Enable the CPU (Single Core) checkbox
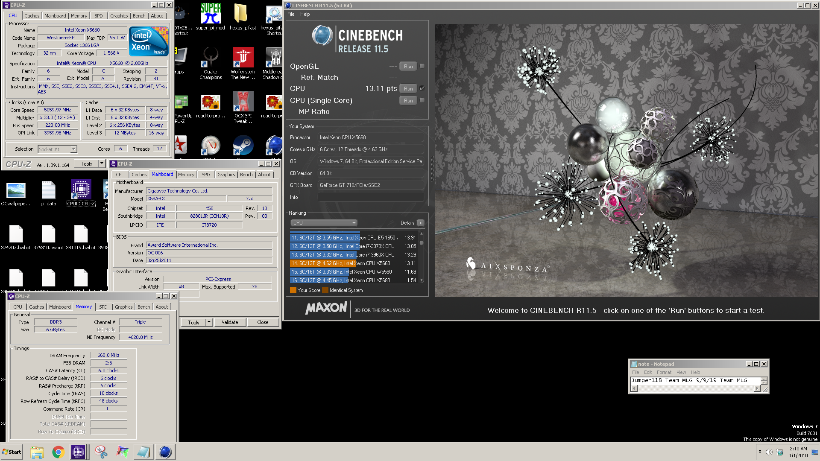 422,100
